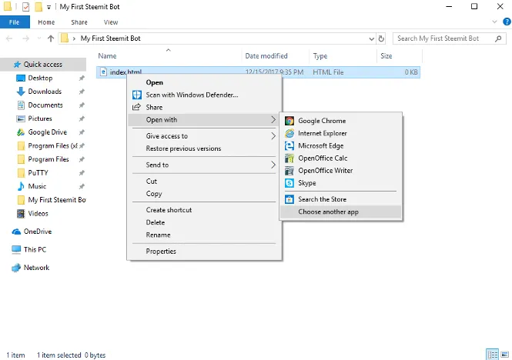Expand the Send to submenu arrow
This screenshot has width=512, height=360.
(x=273, y=165)
